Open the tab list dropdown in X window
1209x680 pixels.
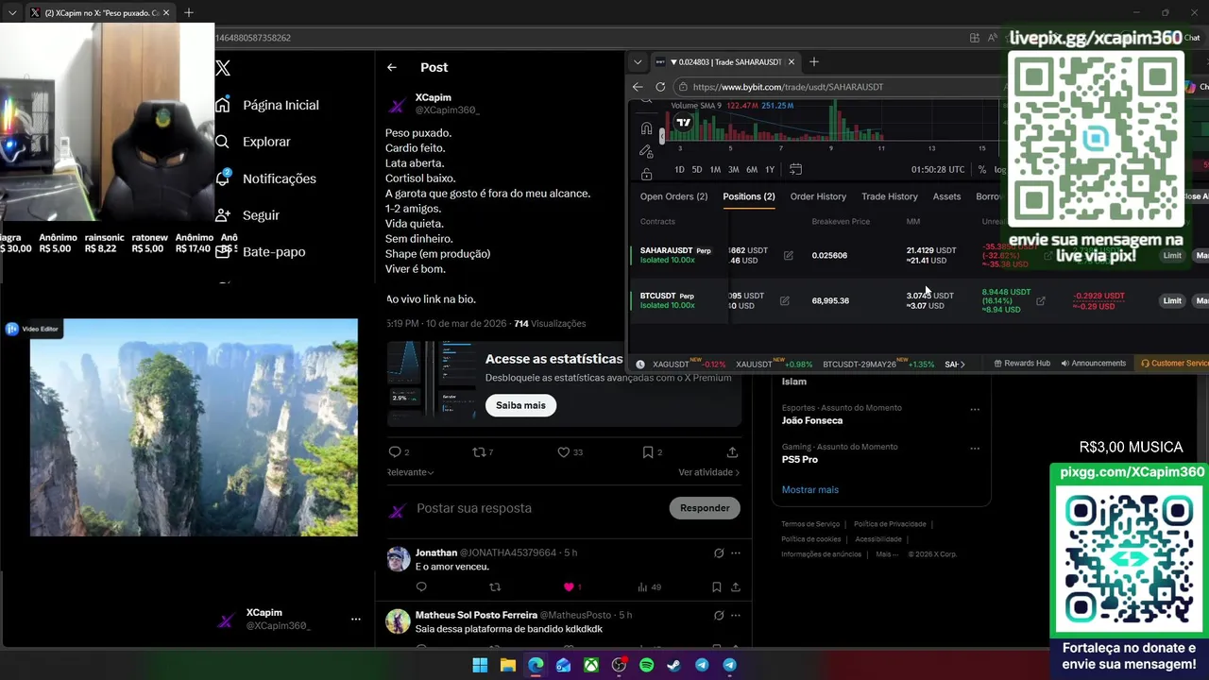pos(12,12)
